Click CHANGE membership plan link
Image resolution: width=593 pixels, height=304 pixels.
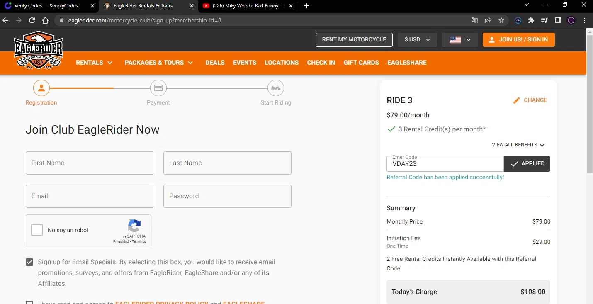535,100
